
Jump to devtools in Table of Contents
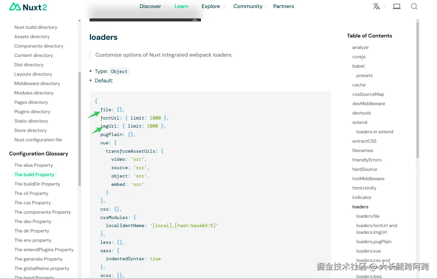(362, 113)
